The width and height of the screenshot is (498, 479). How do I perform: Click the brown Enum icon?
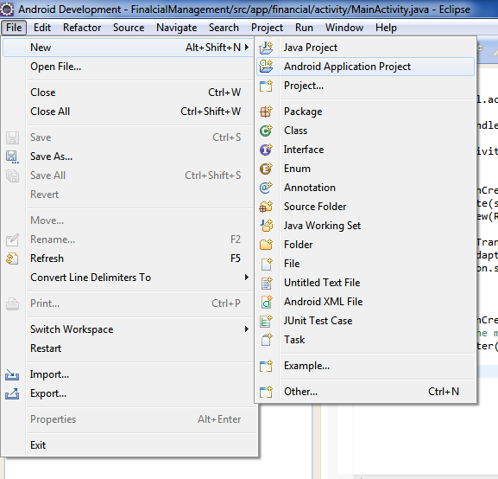266,169
